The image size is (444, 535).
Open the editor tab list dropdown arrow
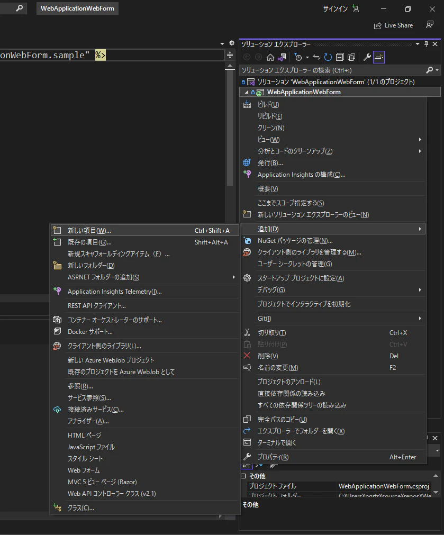coord(222,44)
